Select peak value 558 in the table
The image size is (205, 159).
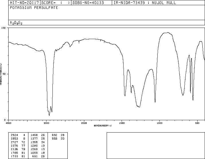pyautogui.click(x=54, y=138)
